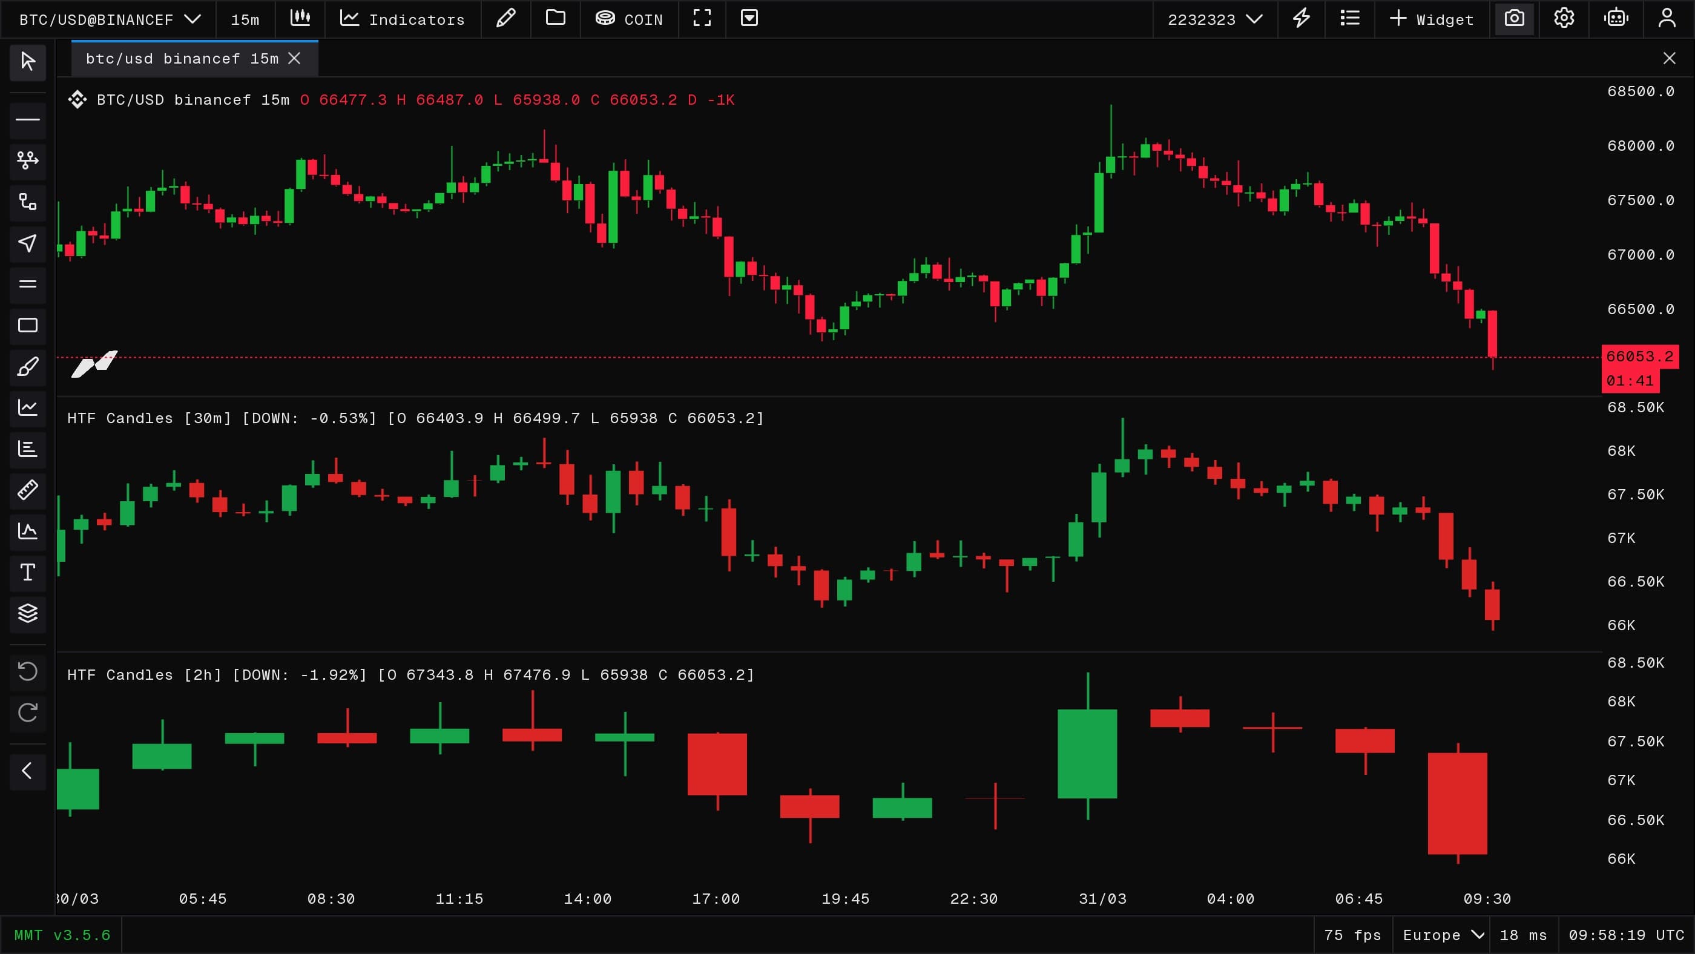Click the Binance exchange logo icon
Screen dimensions: 1695x954
point(77,99)
